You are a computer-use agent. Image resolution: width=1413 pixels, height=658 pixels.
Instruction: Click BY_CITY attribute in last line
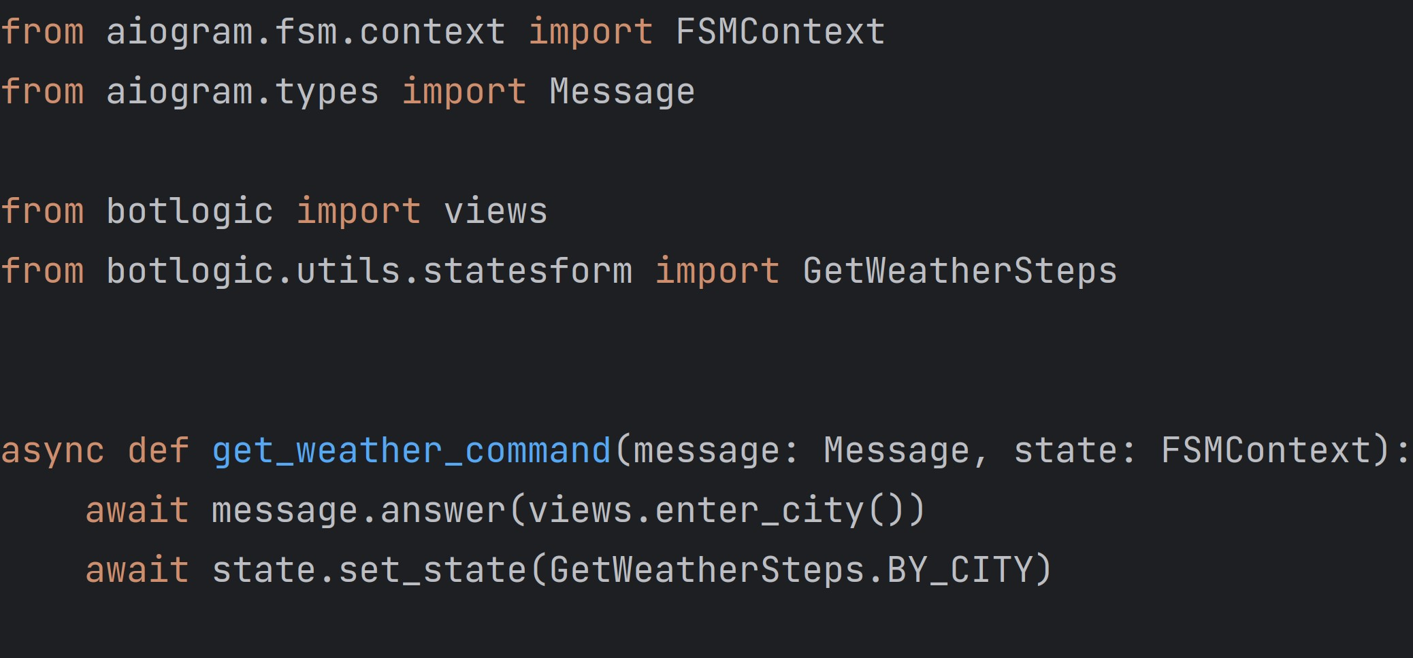click(x=960, y=570)
